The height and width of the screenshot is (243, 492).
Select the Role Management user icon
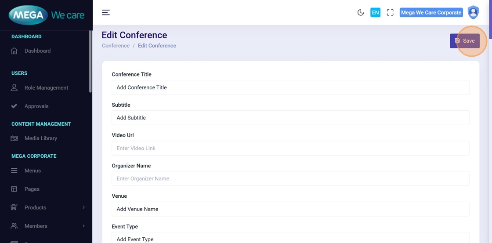(x=14, y=88)
